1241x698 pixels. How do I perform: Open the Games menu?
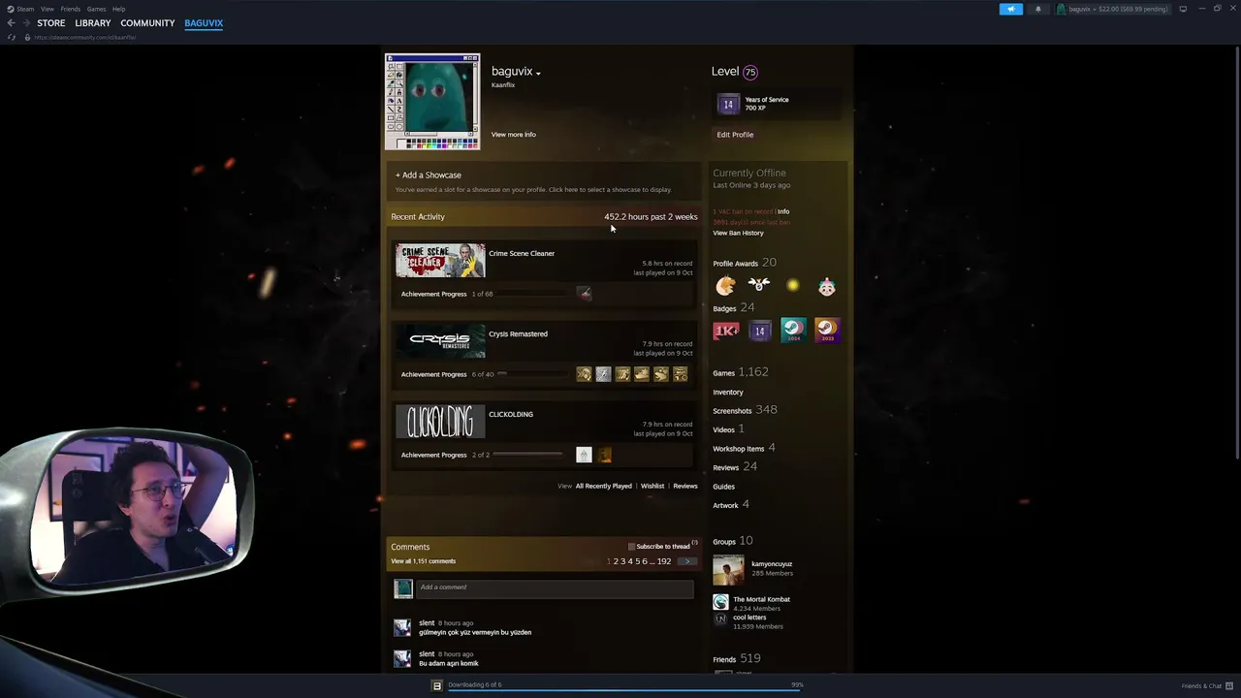96,9
